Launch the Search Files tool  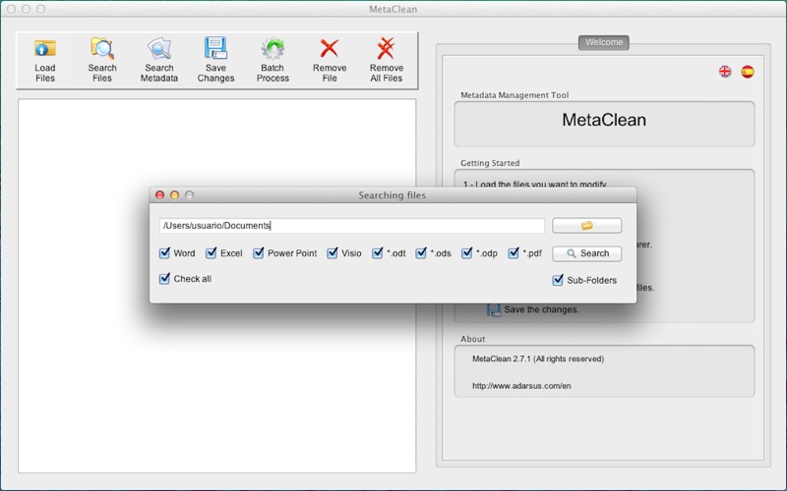click(102, 60)
